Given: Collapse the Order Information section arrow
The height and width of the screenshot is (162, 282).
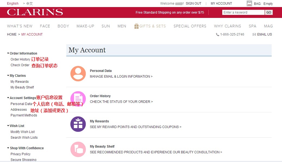Looking at the screenshot, I should (x=8, y=53).
